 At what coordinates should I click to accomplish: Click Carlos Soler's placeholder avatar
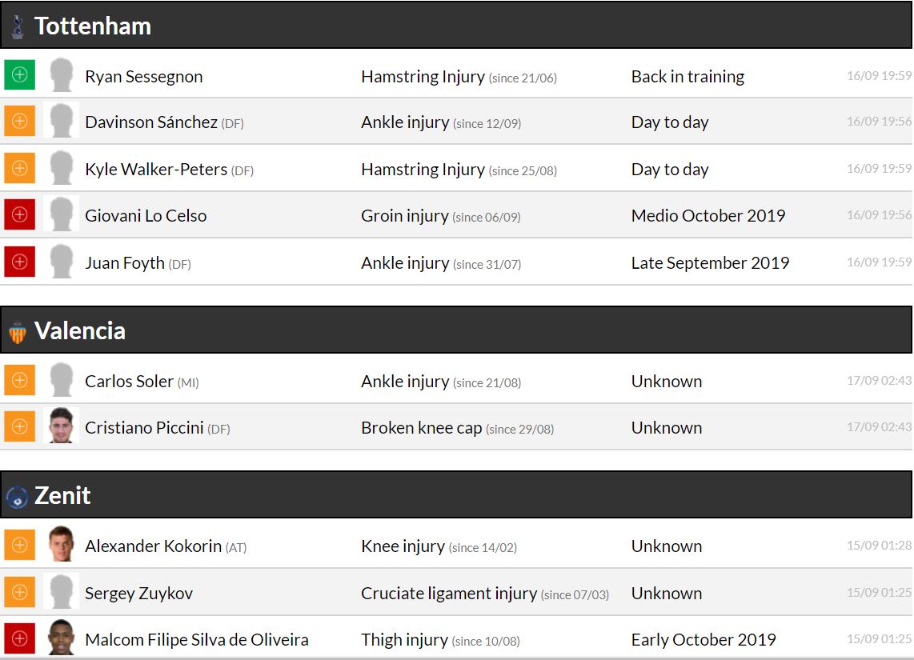62,380
